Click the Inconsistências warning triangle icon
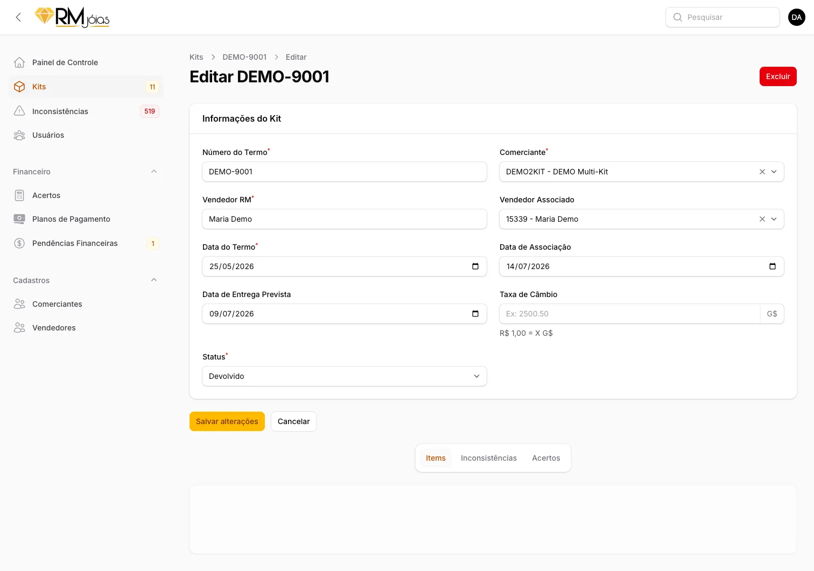This screenshot has height=571, width=814. pyautogui.click(x=19, y=111)
